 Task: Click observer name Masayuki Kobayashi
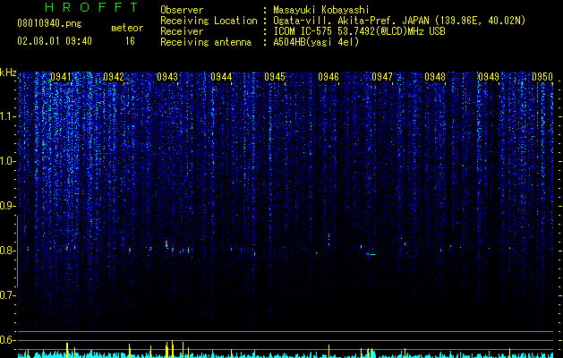tap(321, 10)
